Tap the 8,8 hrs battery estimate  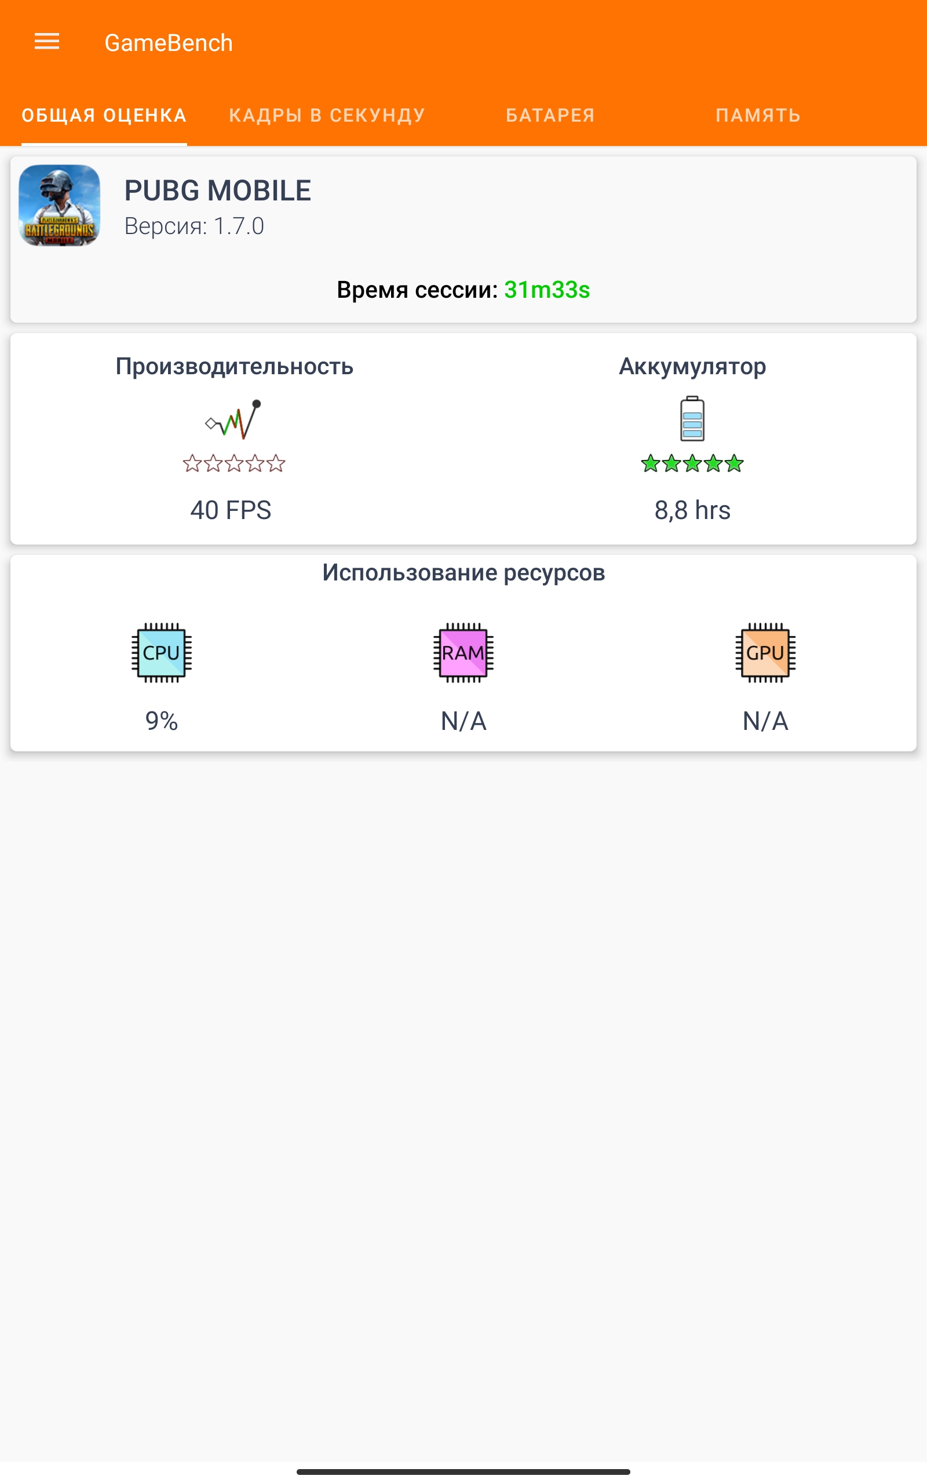coord(692,510)
